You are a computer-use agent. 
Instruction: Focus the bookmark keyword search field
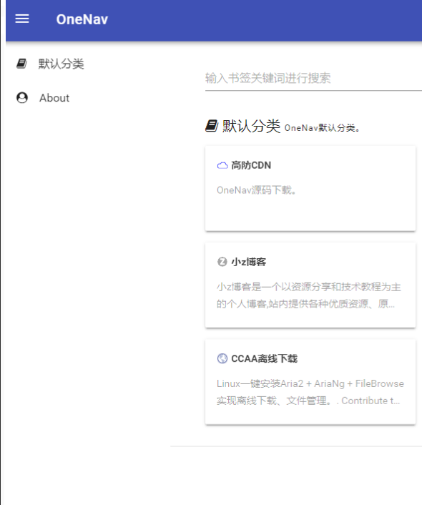tap(313, 78)
